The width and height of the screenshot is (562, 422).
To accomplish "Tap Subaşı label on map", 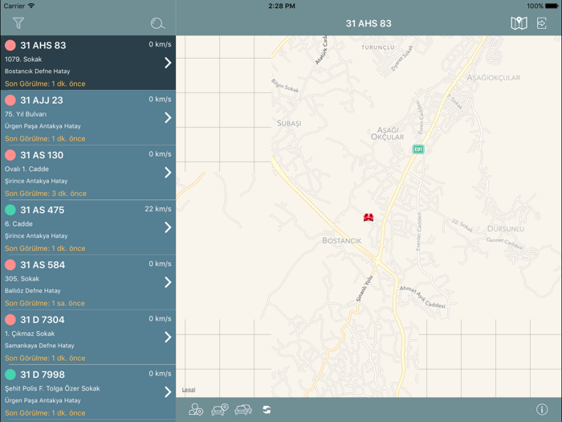I will 289,124.
